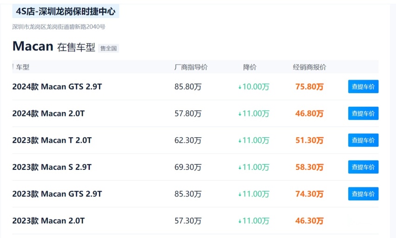Click guide price 57.80万
Screen dimensions: 396x238
pos(188,114)
